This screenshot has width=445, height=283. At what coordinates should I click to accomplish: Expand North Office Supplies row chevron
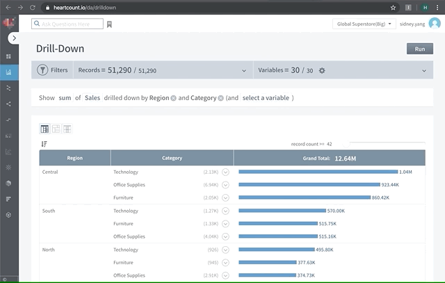tap(225, 275)
